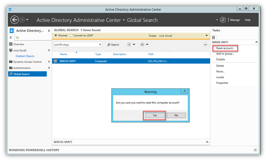Viewport: 267px width, 161px height.
Task: Click the forward navigation arrow
Action: [22, 20]
